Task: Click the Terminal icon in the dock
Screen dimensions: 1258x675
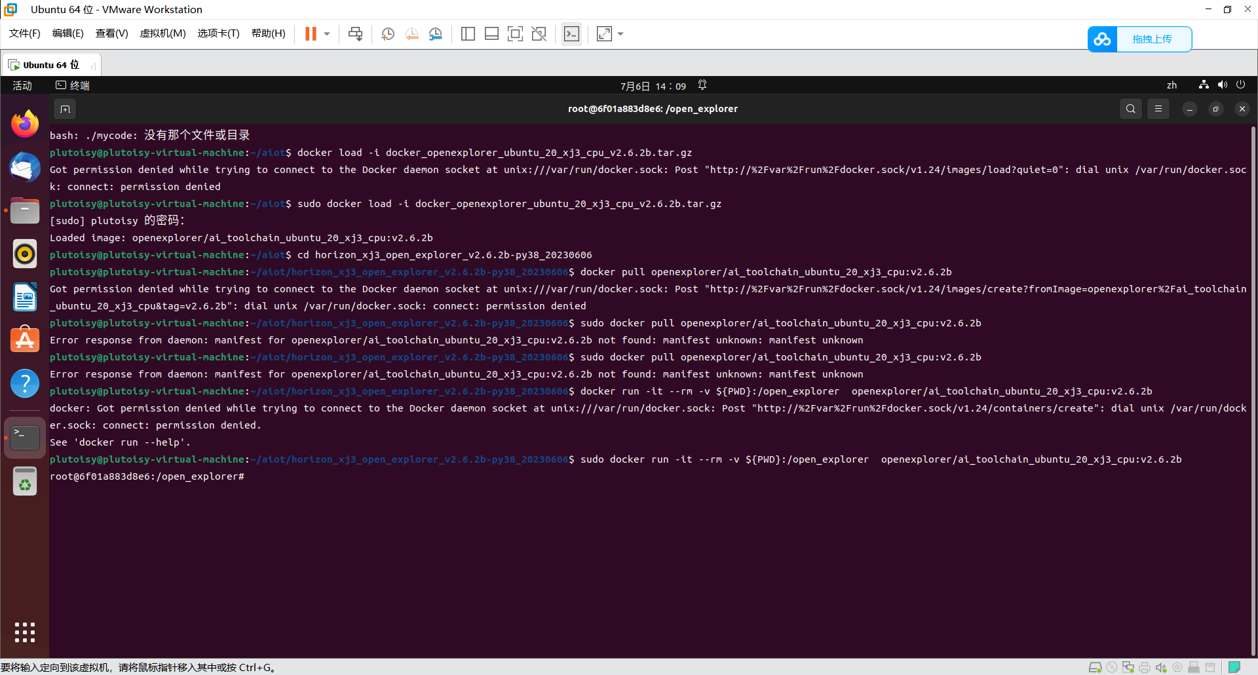Action: pos(25,438)
